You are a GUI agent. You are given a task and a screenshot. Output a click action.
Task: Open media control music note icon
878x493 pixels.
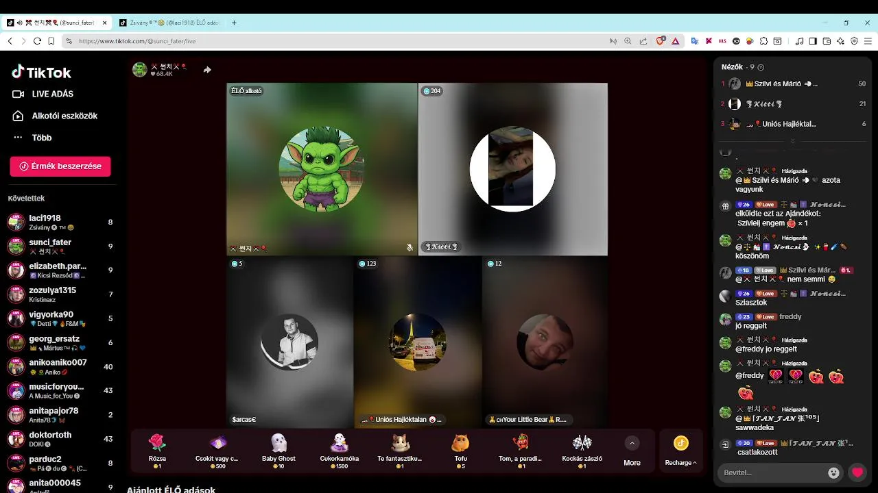[x=799, y=41]
